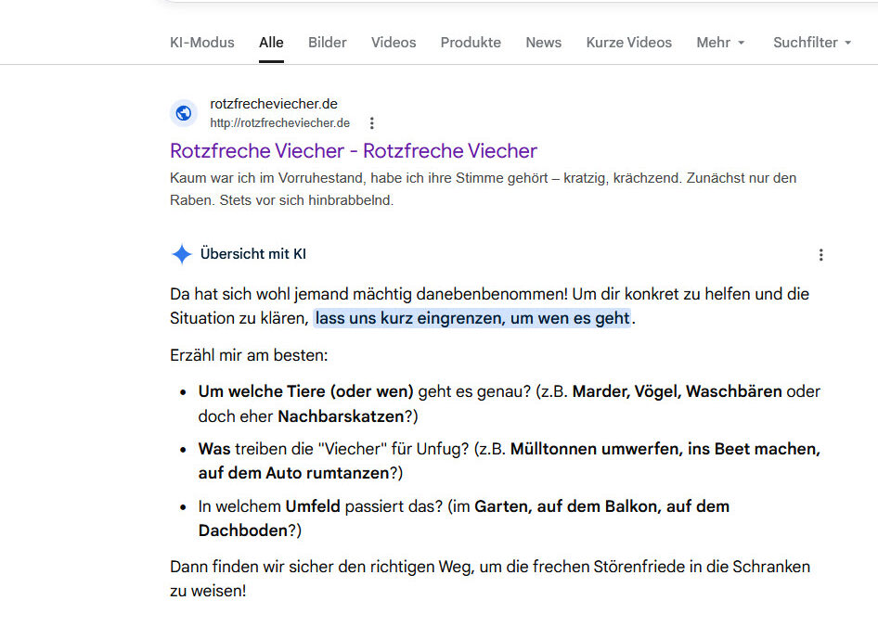
Task: Expand the Suchfilter dropdown
Action: 812,43
